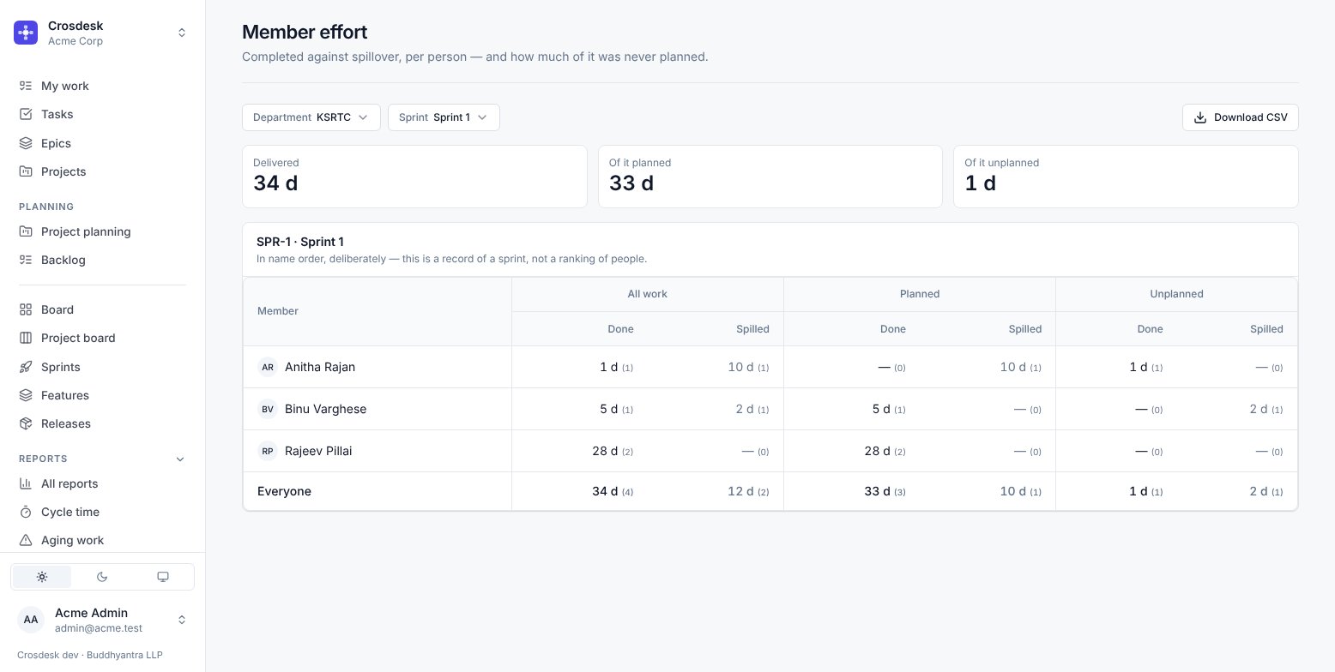1335x672 pixels.
Task: Click the Features stack icon
Action: (26, 395)
